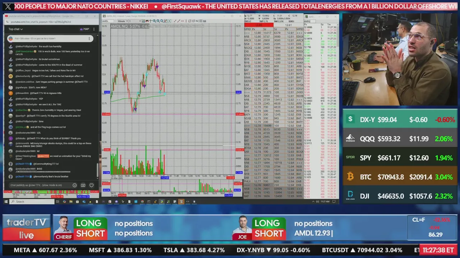Click the zoom in magnifier icon

pyautogui.click(x=155, y=21)
